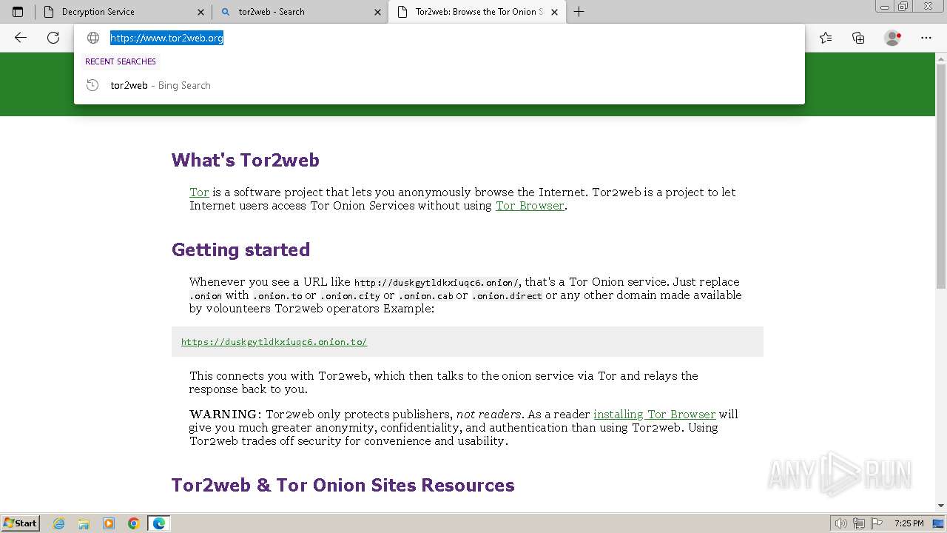The height and width of the screenshot is (533, 947).
Task: Go back to previous page
Action: (x=21, y=38)
